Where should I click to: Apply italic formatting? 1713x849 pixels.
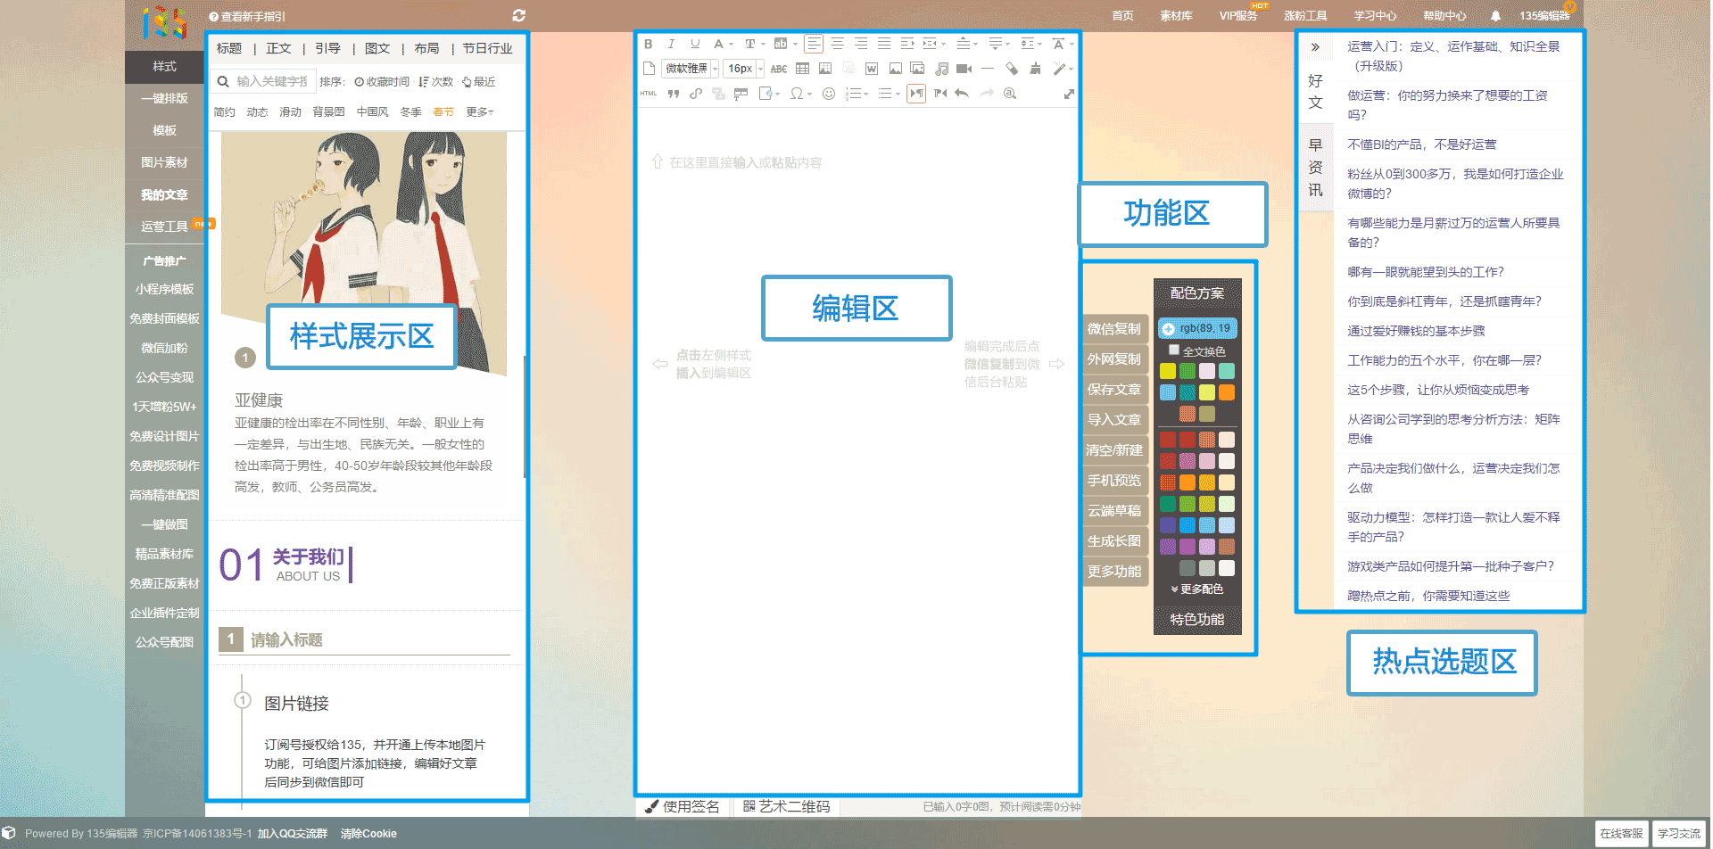[671, 44]
